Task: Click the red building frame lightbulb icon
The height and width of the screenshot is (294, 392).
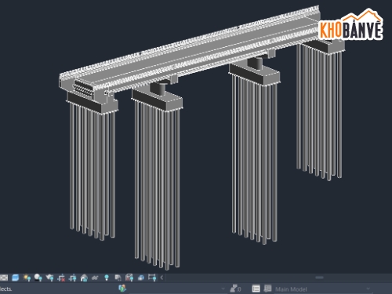Action: coord(129,278)
